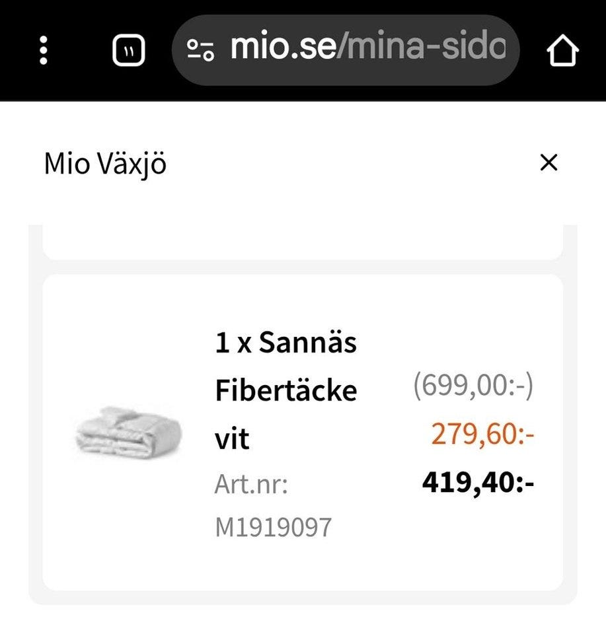Open the browser three-dot menu
This screenshot has height=634, width=606.
[x=44, y=50]
